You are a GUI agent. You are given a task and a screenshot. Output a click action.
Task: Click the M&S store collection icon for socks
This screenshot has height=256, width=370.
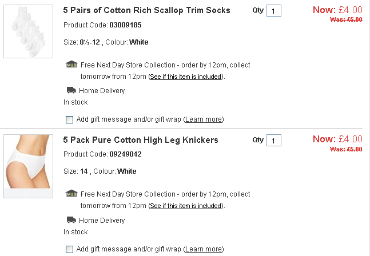[x=71, y=65]
